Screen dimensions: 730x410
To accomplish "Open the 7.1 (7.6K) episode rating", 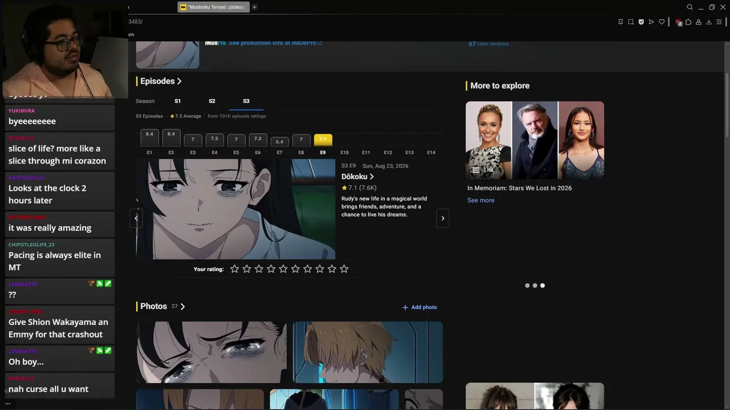I will (359, 188).
